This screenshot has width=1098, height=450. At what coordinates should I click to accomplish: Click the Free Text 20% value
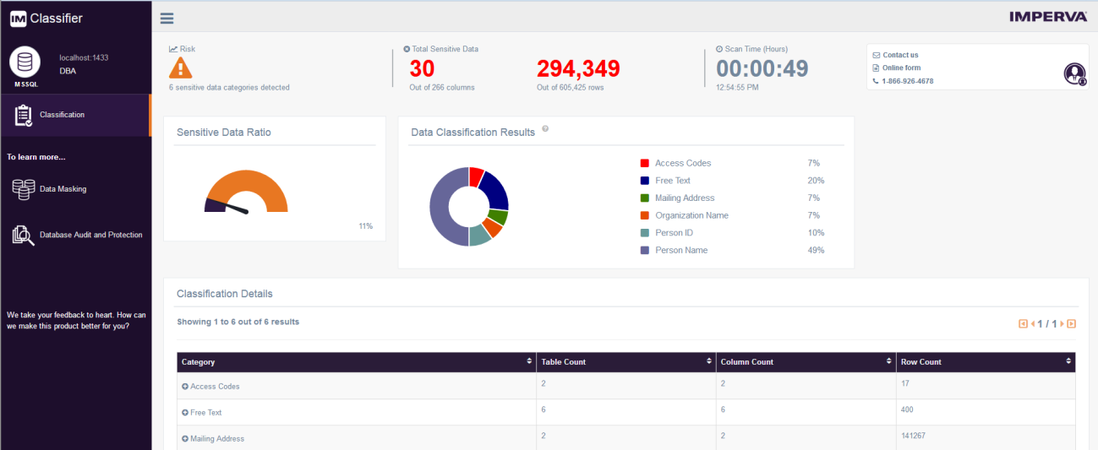tap(816, 181)
